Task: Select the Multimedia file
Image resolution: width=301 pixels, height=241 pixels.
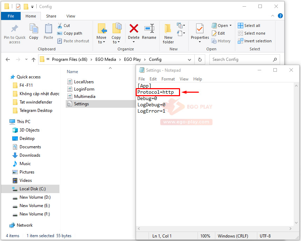Action: (81, 97)
